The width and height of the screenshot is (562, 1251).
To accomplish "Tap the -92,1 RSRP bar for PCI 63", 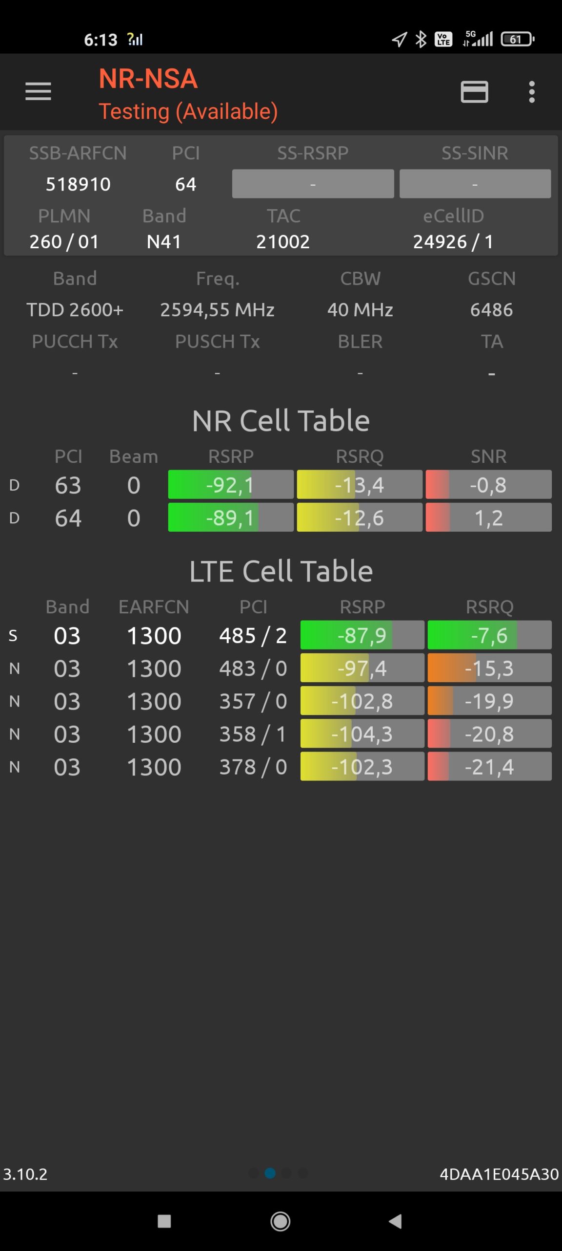I will click(x=230, y=485).
